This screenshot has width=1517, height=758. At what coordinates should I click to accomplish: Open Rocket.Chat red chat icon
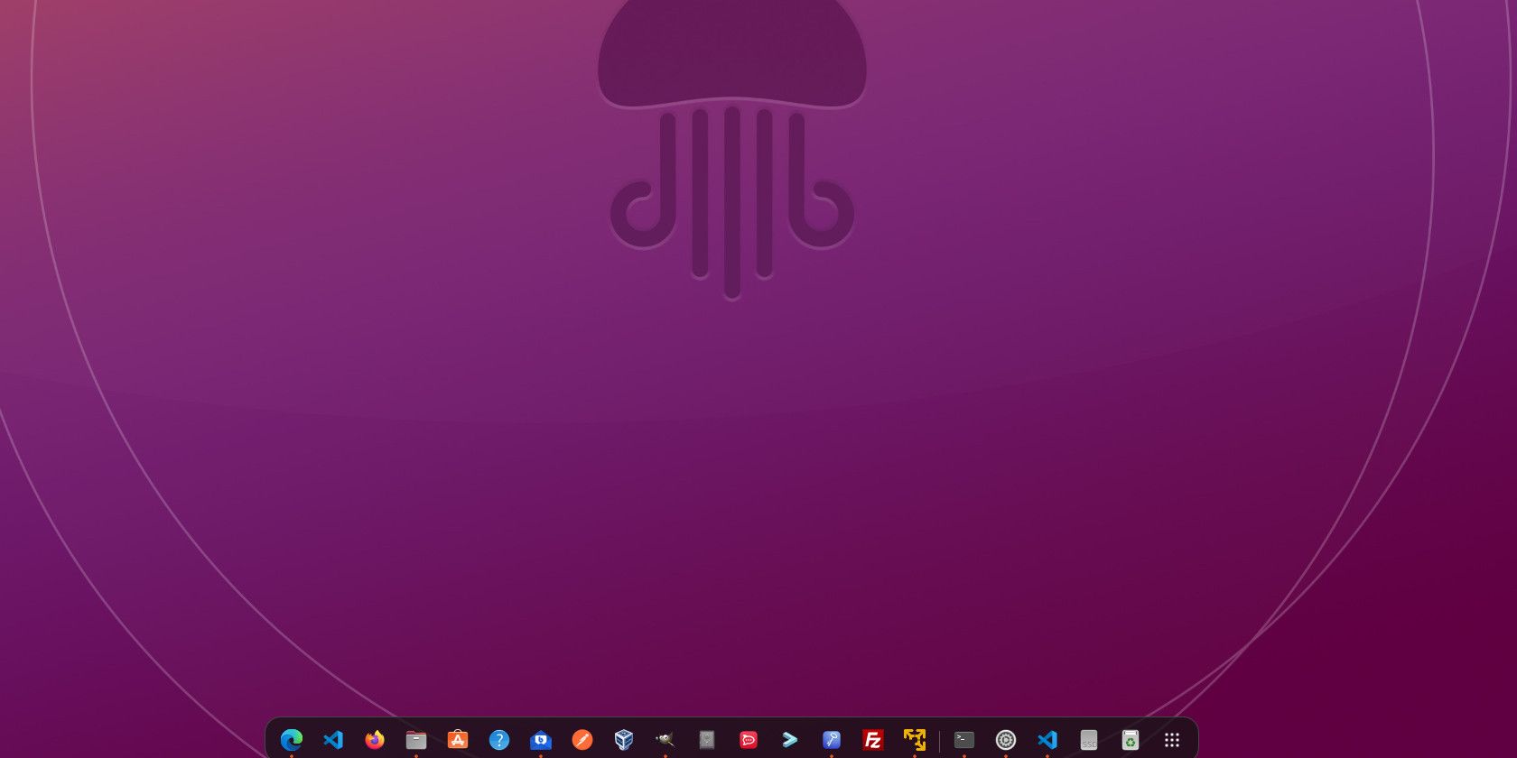749,740
